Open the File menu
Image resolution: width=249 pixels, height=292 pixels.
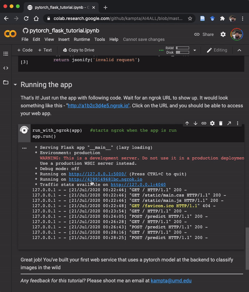pyautogui.click(x=25, y=39)
